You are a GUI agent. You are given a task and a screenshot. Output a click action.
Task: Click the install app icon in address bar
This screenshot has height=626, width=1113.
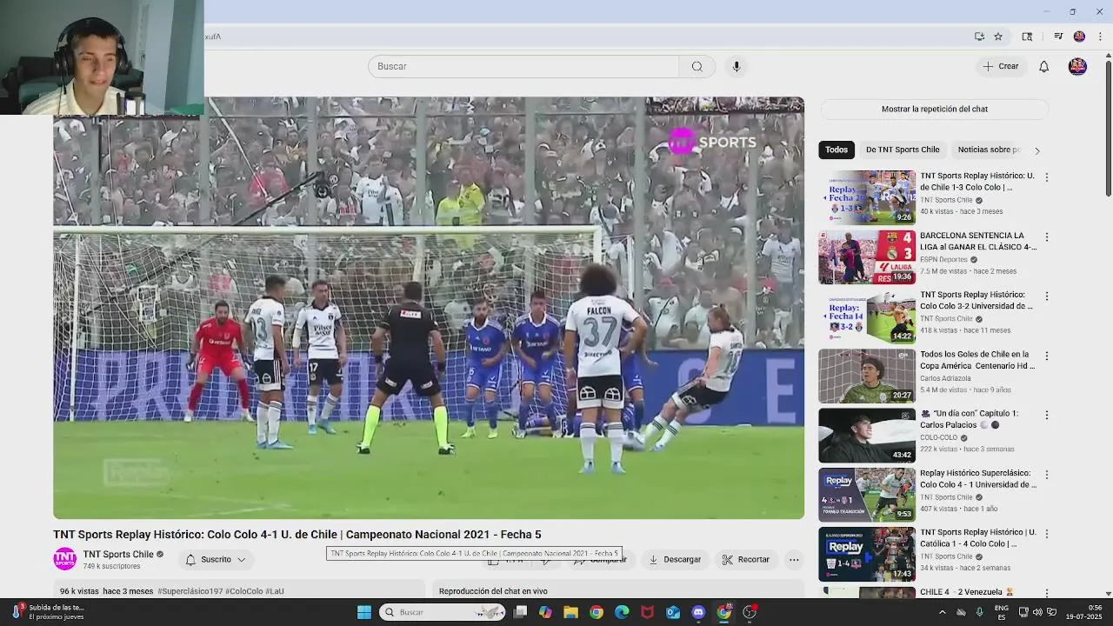979,37
